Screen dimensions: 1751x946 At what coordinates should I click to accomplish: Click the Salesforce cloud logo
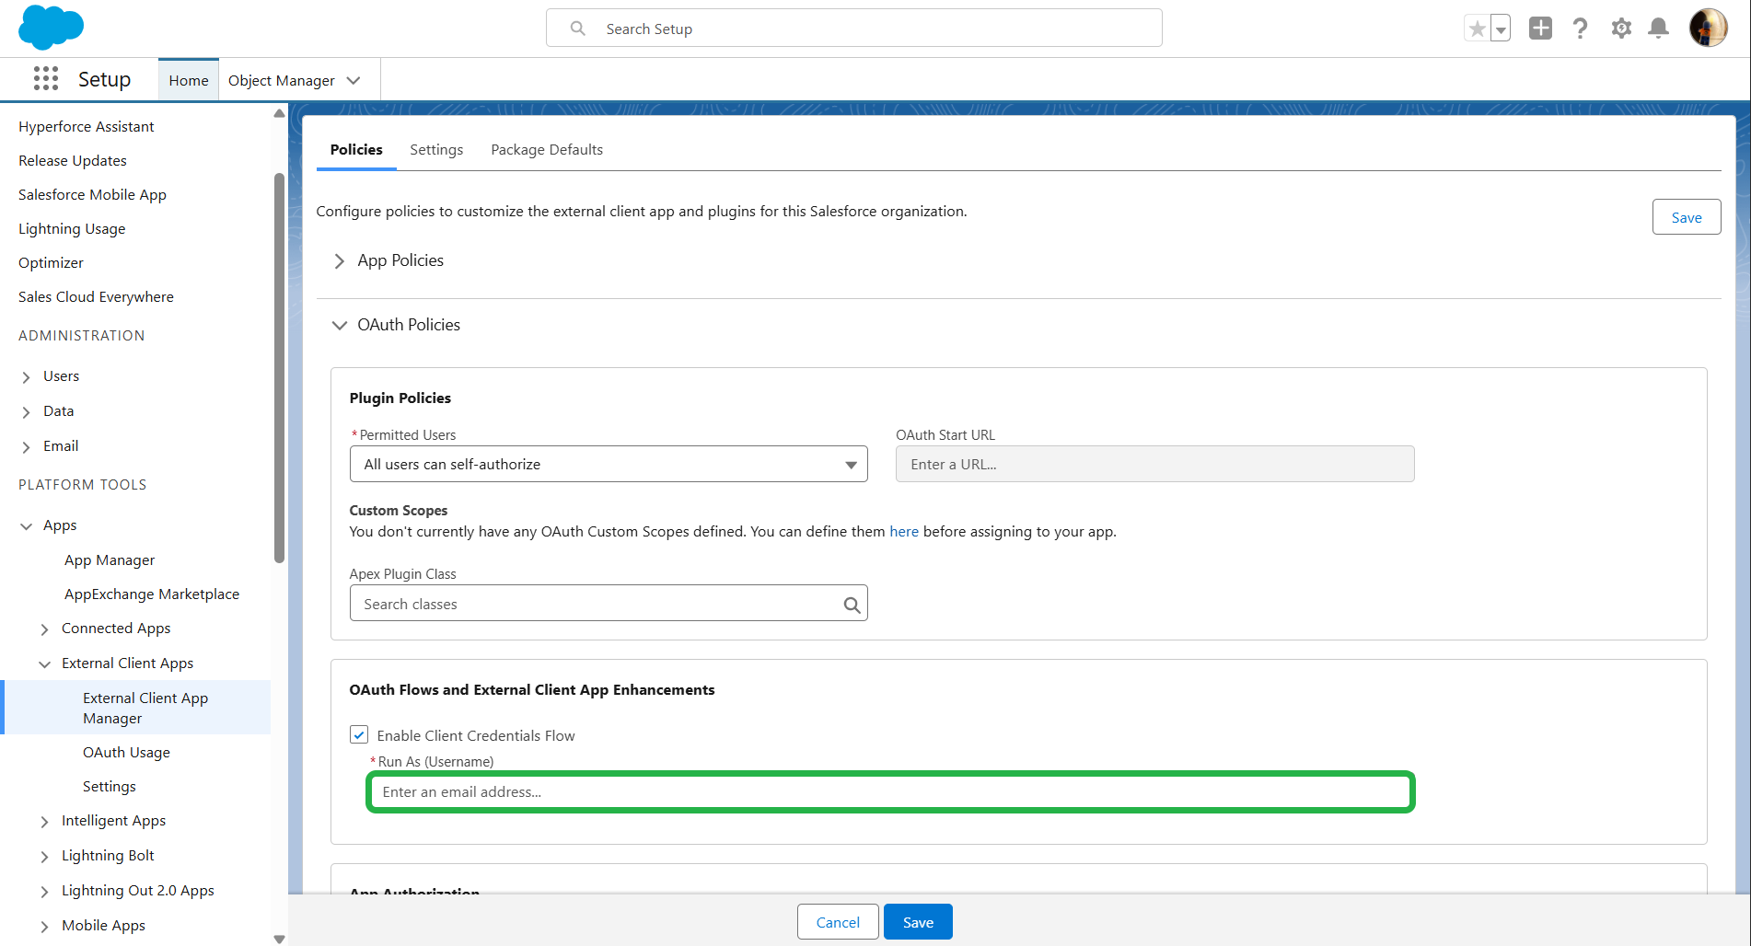click(51, 27)
